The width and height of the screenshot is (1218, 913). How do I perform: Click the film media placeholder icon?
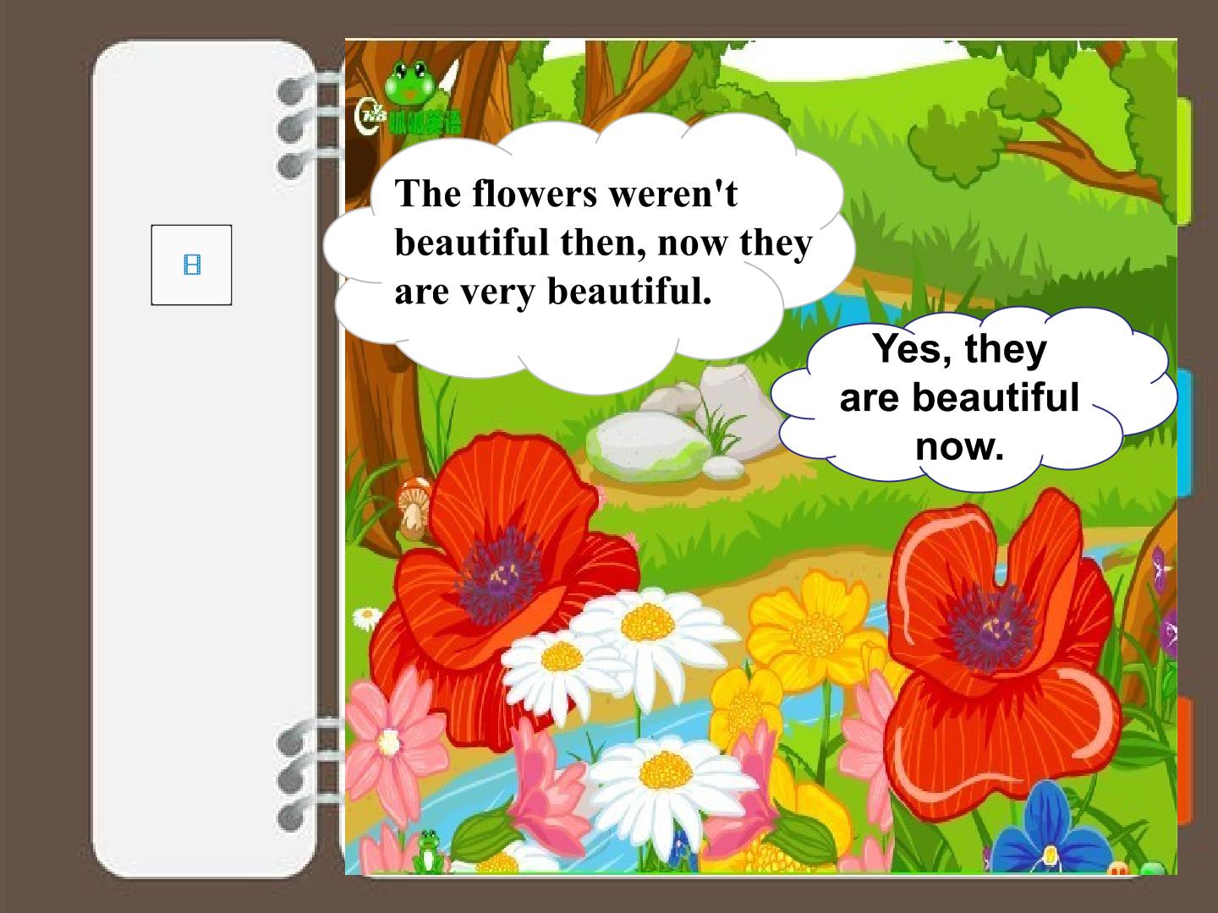click(191, 265)
